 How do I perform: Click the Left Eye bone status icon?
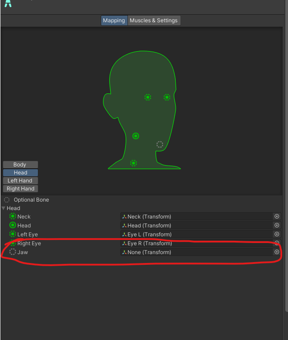pyautogui.click(x=12, y=234)
